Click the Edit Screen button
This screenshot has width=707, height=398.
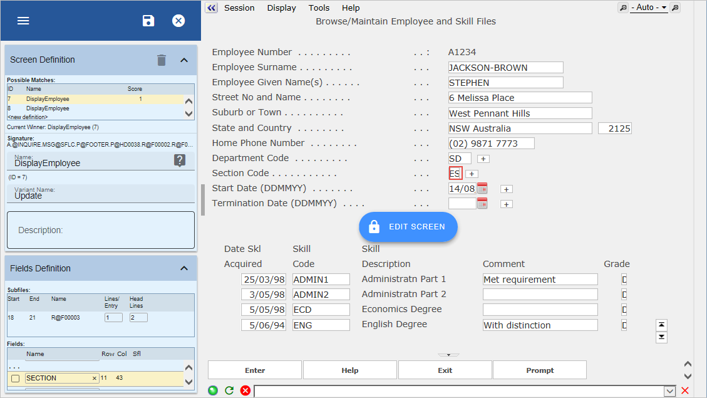pyautogui.click(x=408, y=226)
